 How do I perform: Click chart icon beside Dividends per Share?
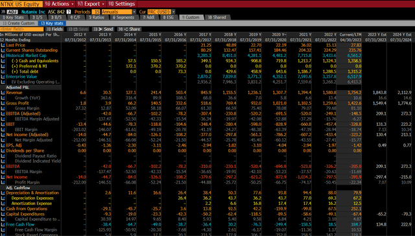(3, 150)
